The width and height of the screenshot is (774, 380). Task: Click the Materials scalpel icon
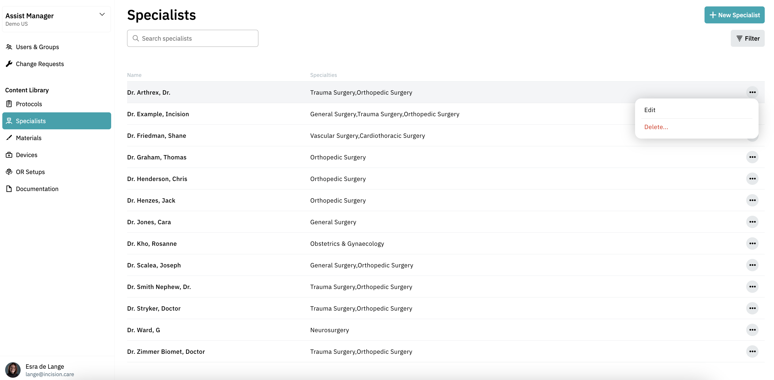(x=9, y=138)
